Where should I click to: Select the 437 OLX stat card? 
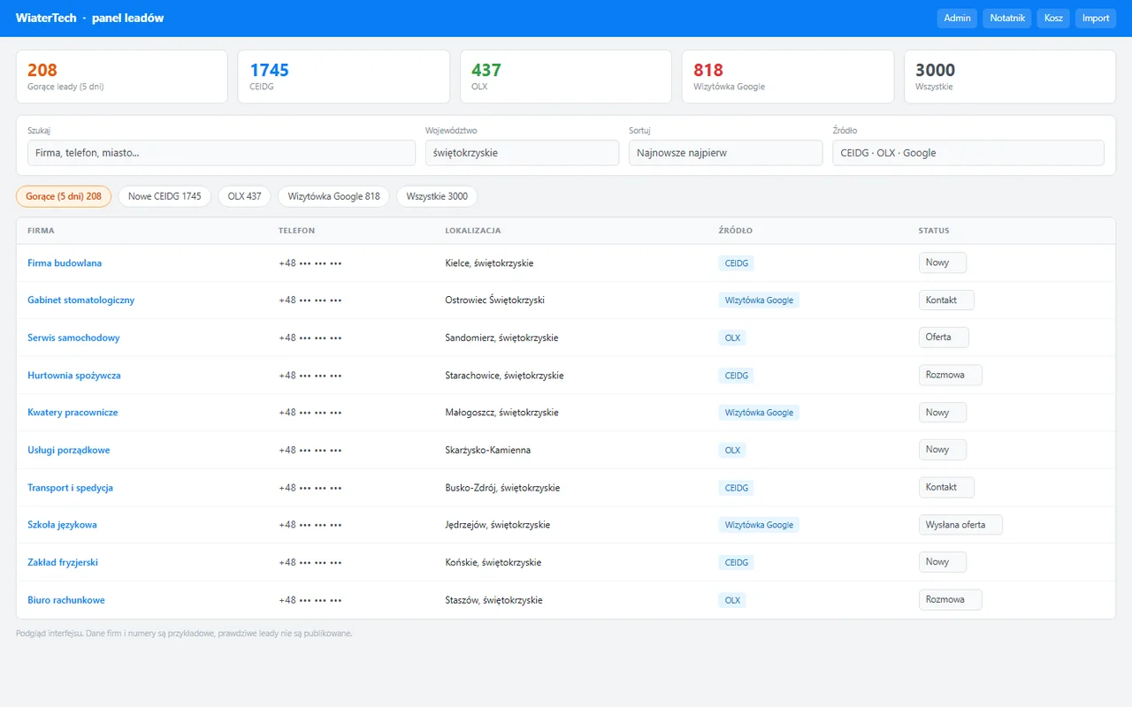(x=566, y=77)
